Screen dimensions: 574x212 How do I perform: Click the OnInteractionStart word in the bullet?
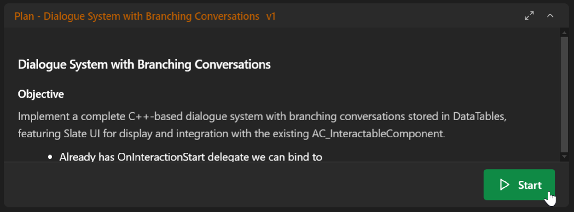pos(161,157)
